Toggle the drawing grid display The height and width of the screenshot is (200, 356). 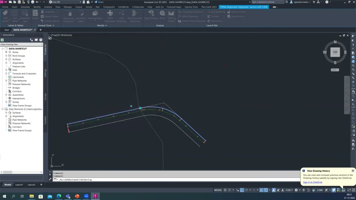[x=225, y=190]
